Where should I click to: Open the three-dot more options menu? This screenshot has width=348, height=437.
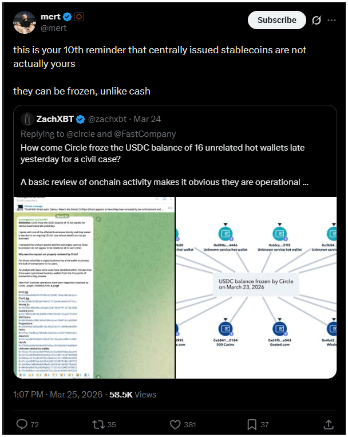[x=331, y=20]
